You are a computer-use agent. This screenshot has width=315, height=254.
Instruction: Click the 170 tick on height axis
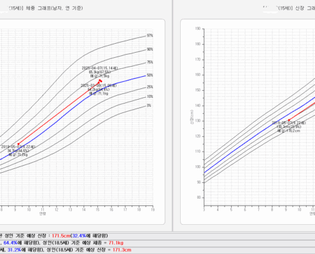tap(198, 60)
